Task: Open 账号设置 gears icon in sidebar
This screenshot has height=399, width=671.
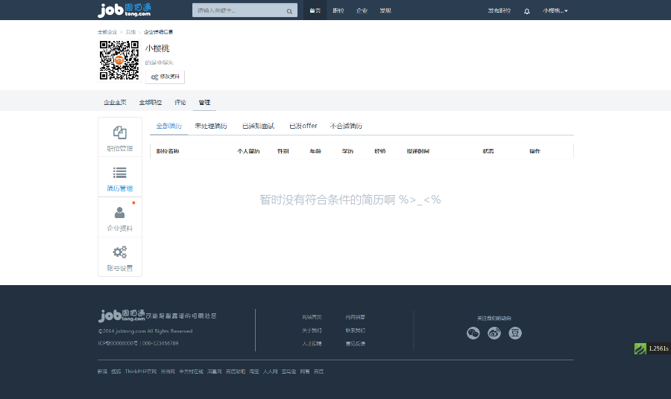Action: pos(119,252)
